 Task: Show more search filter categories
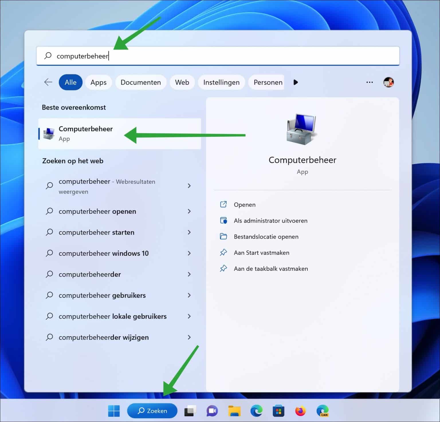296,82
